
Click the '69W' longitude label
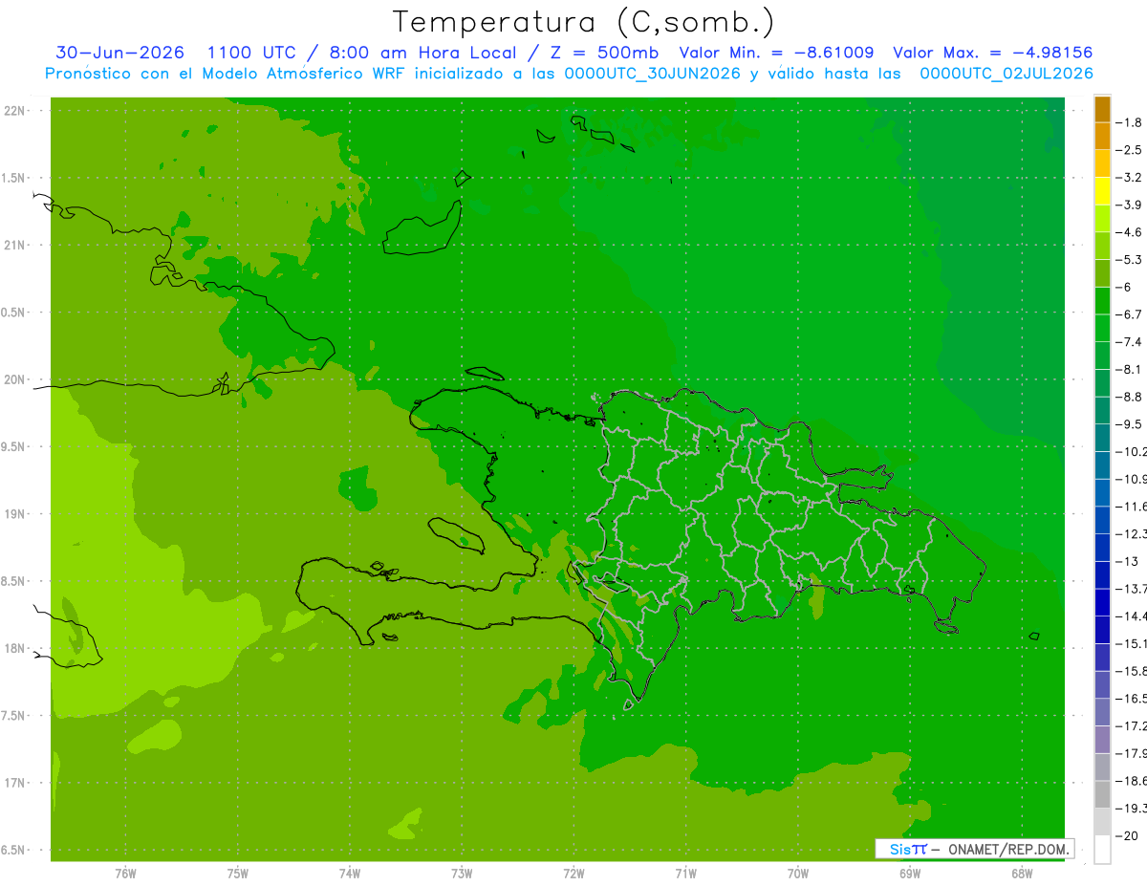click(910, 874)
